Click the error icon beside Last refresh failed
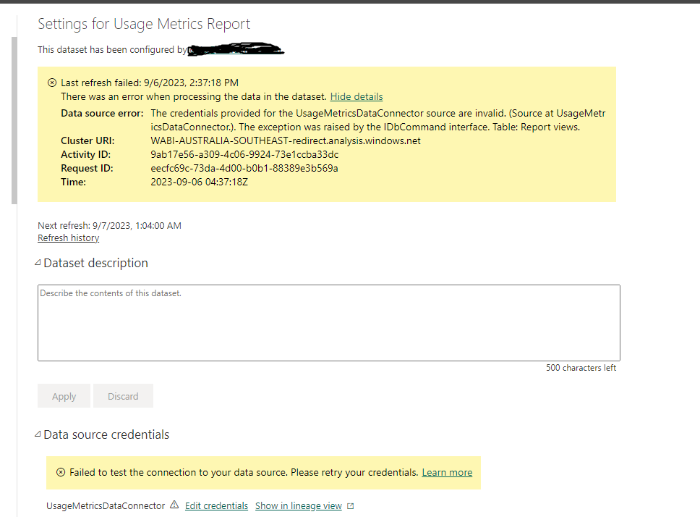 [x=52, y=83]
